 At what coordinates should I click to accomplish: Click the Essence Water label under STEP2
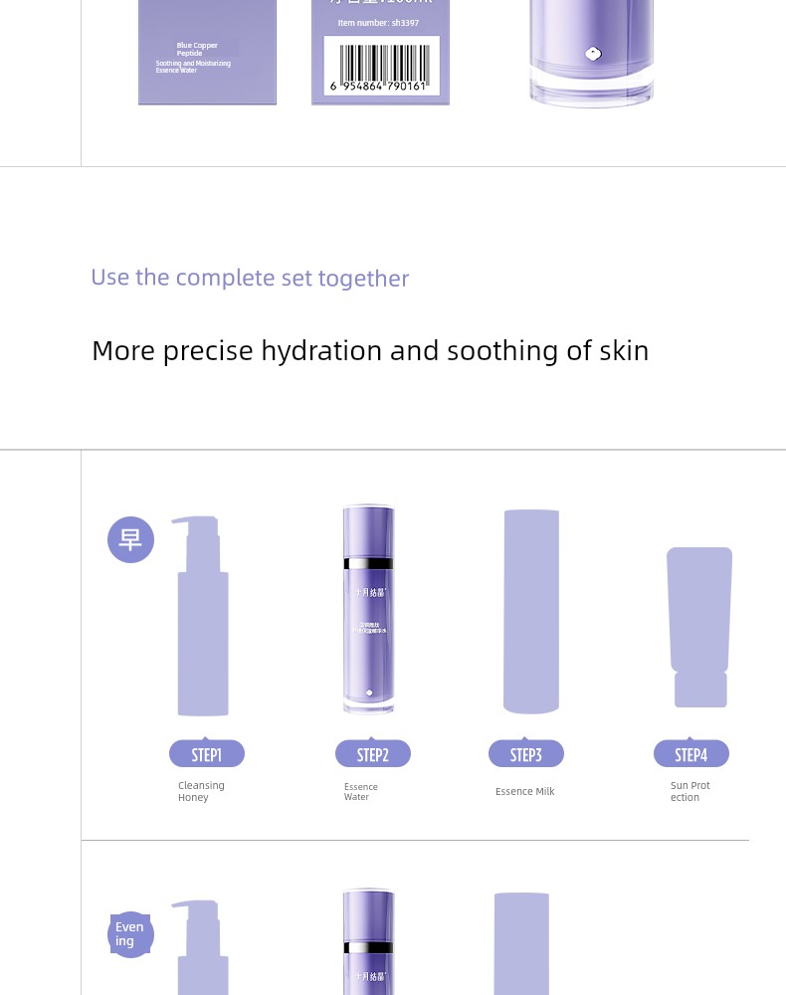[x=360, y=791]
